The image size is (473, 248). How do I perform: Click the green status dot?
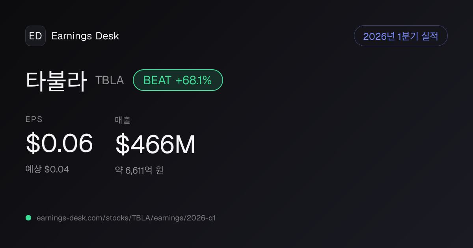[28, 218]
